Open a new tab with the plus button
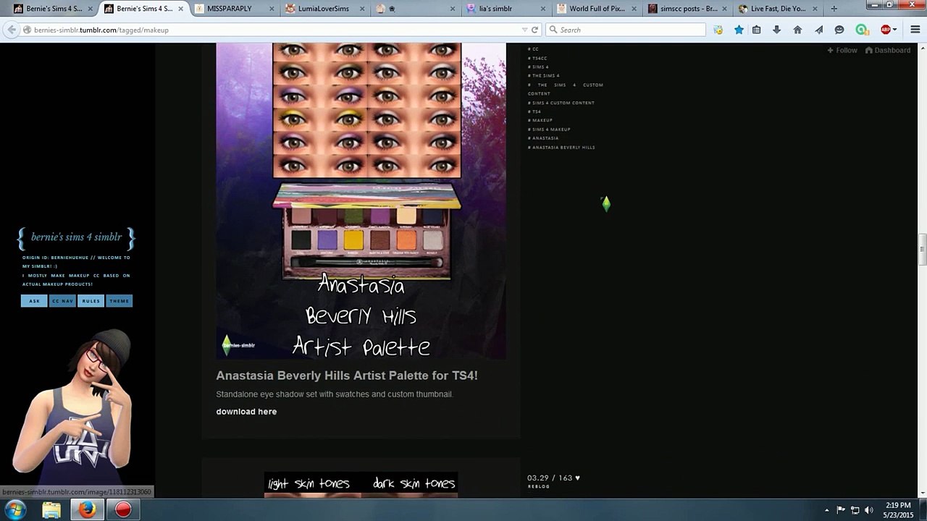The height and width of the screenshot is (521, 927). (834, 9)
